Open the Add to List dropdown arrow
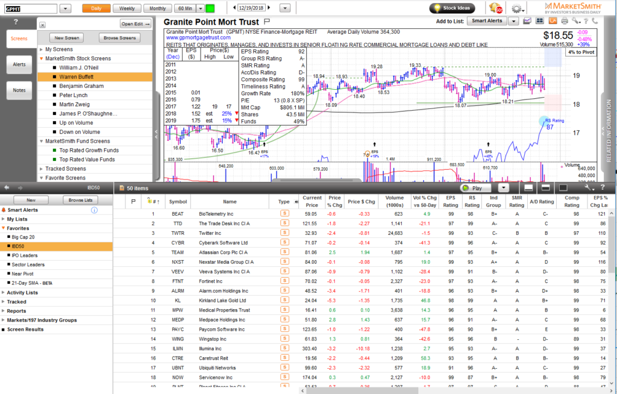The image size is (617, 394). point(513,21)
